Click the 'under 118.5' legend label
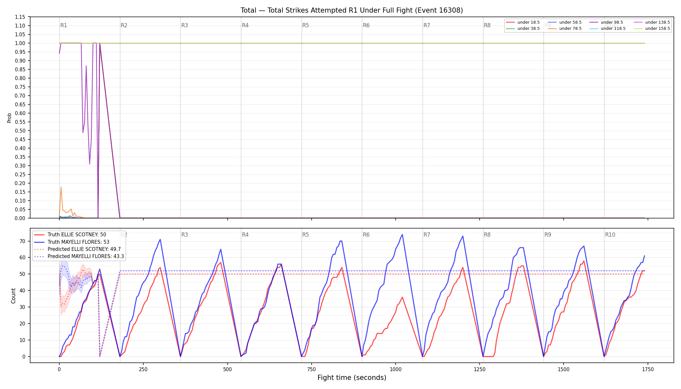 (613, 29)
